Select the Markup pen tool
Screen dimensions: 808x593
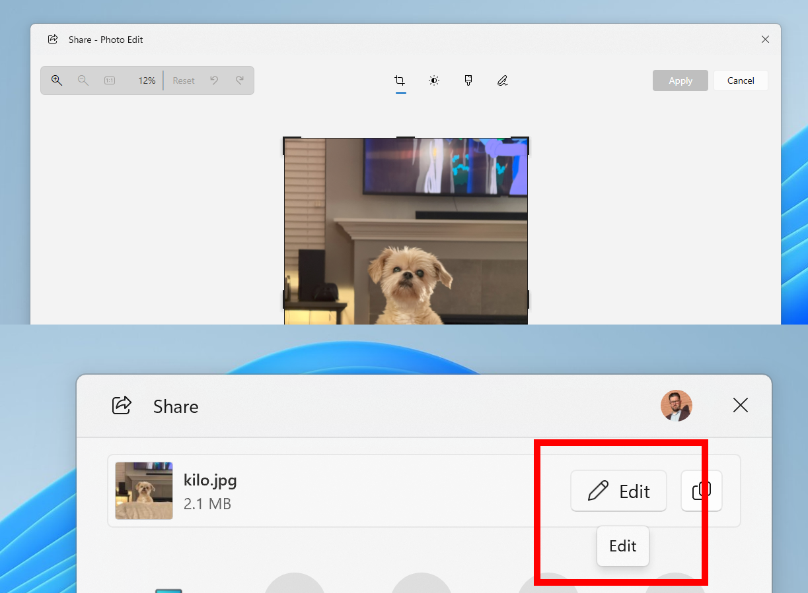503,80
